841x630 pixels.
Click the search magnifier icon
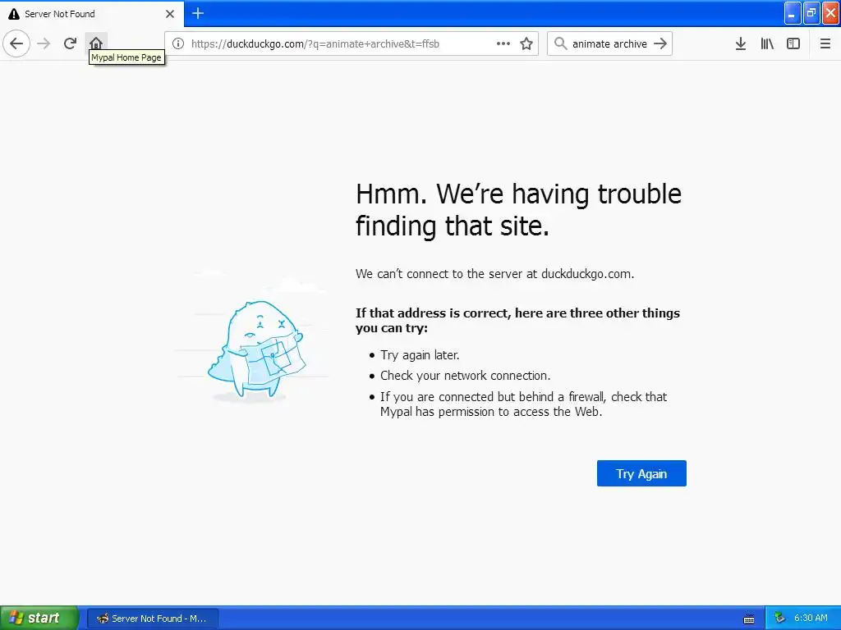tap(560, 43)
